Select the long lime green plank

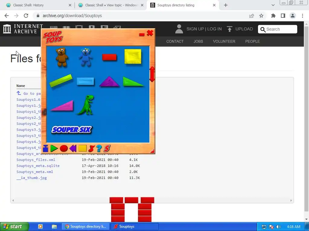point(61,81)
